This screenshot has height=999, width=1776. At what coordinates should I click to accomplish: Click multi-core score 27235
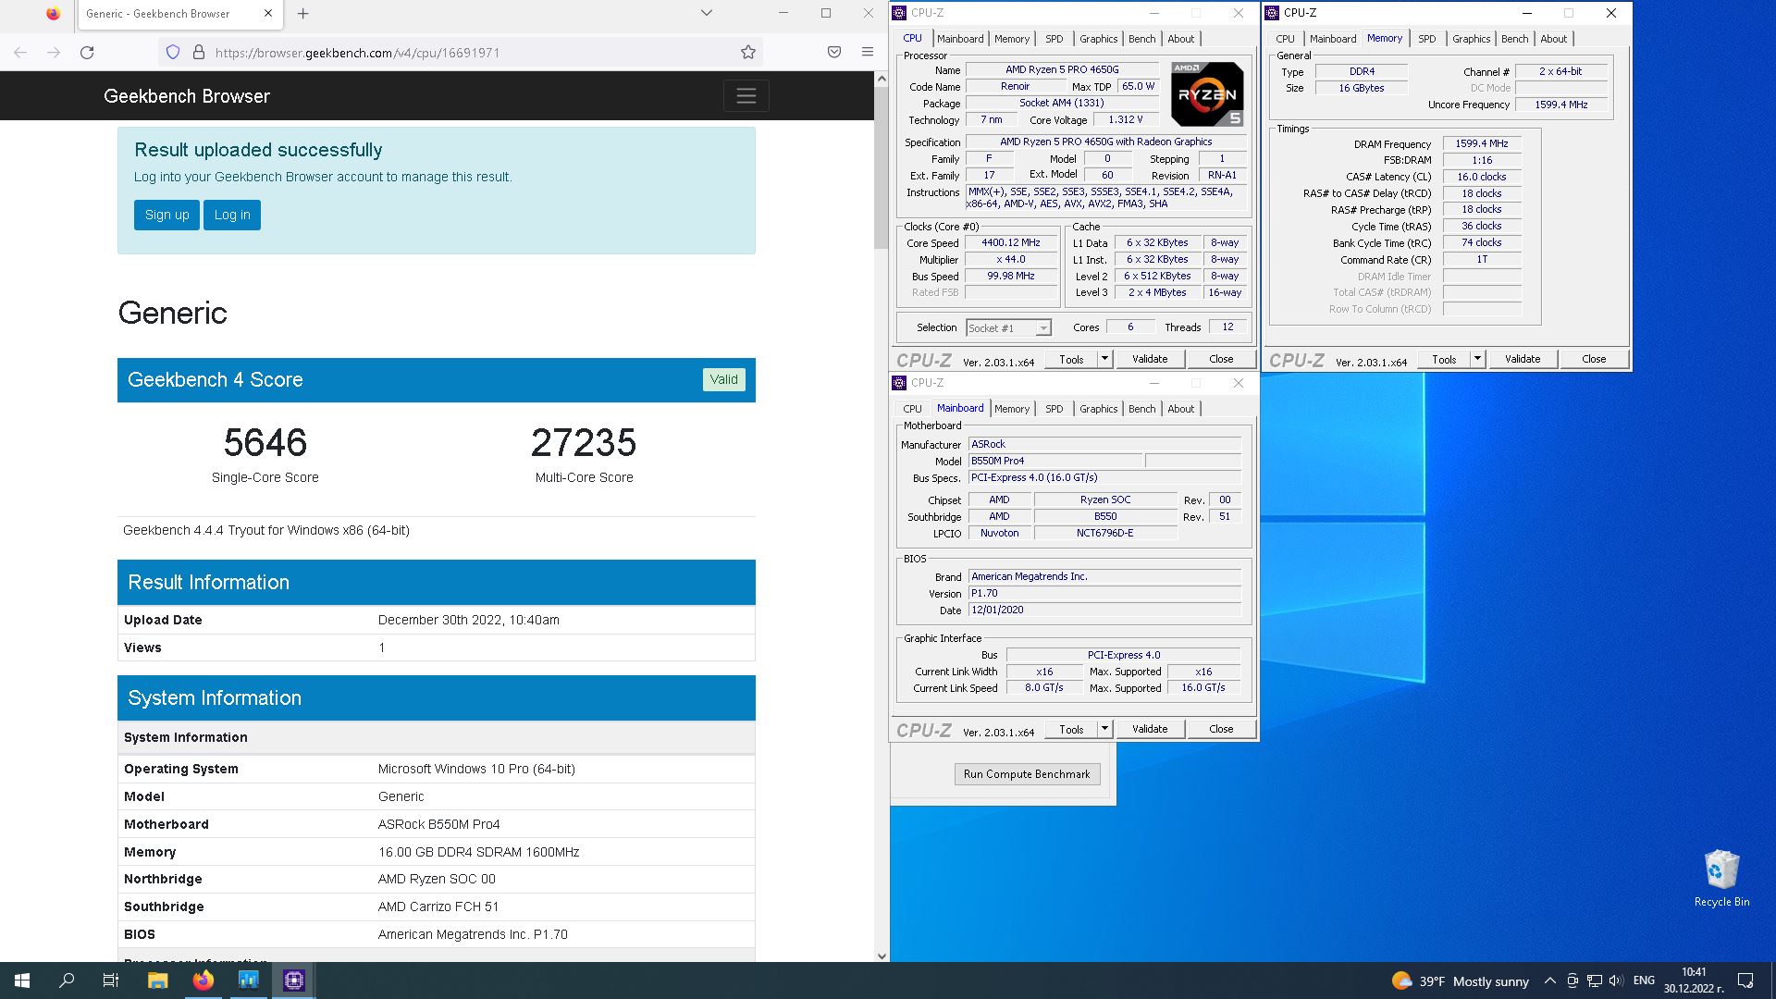pos(584,443)
